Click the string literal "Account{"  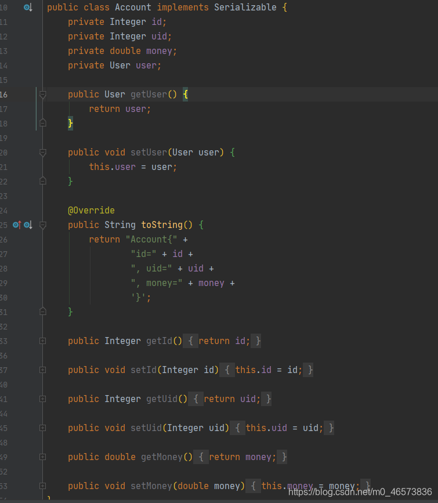151,239
